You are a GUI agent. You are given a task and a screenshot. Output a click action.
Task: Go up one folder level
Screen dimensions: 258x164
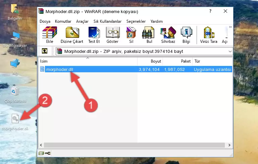[x=45, y=51]
